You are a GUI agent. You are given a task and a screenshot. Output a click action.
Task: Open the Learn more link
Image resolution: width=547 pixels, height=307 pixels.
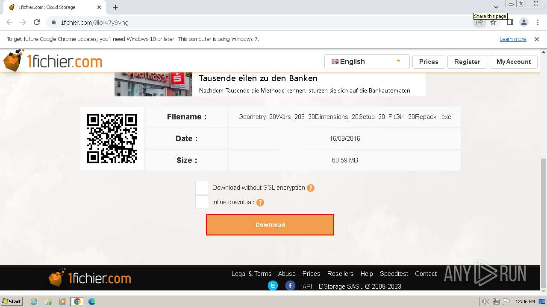(513, 39)
